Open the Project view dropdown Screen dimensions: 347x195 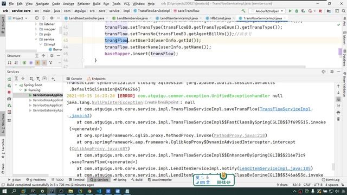pos(18,18)
